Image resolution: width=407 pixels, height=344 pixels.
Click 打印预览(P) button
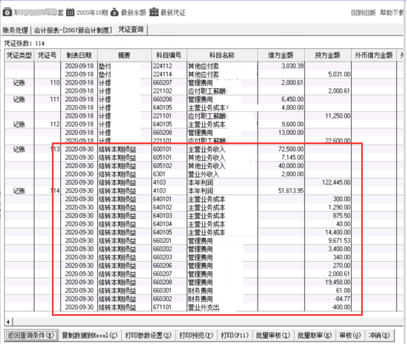[x=196, y=335]
